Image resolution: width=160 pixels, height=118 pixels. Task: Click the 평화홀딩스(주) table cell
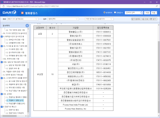click(76, 32)
